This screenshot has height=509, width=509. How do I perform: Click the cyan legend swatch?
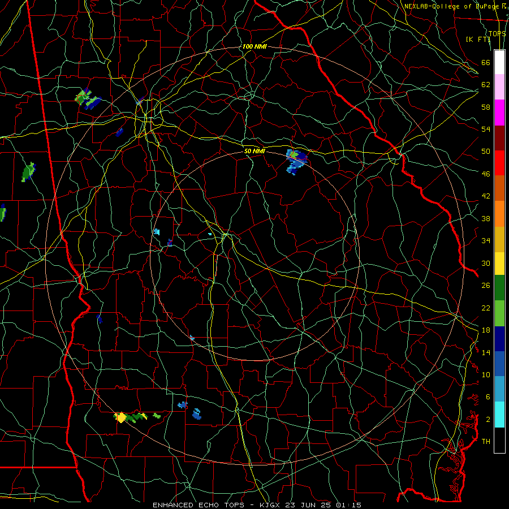click(499, 415)
